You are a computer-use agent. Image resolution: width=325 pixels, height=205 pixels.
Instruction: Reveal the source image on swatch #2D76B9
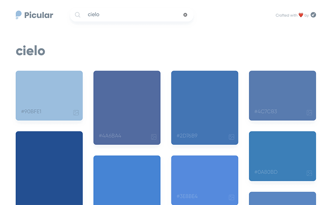point(231,137)
